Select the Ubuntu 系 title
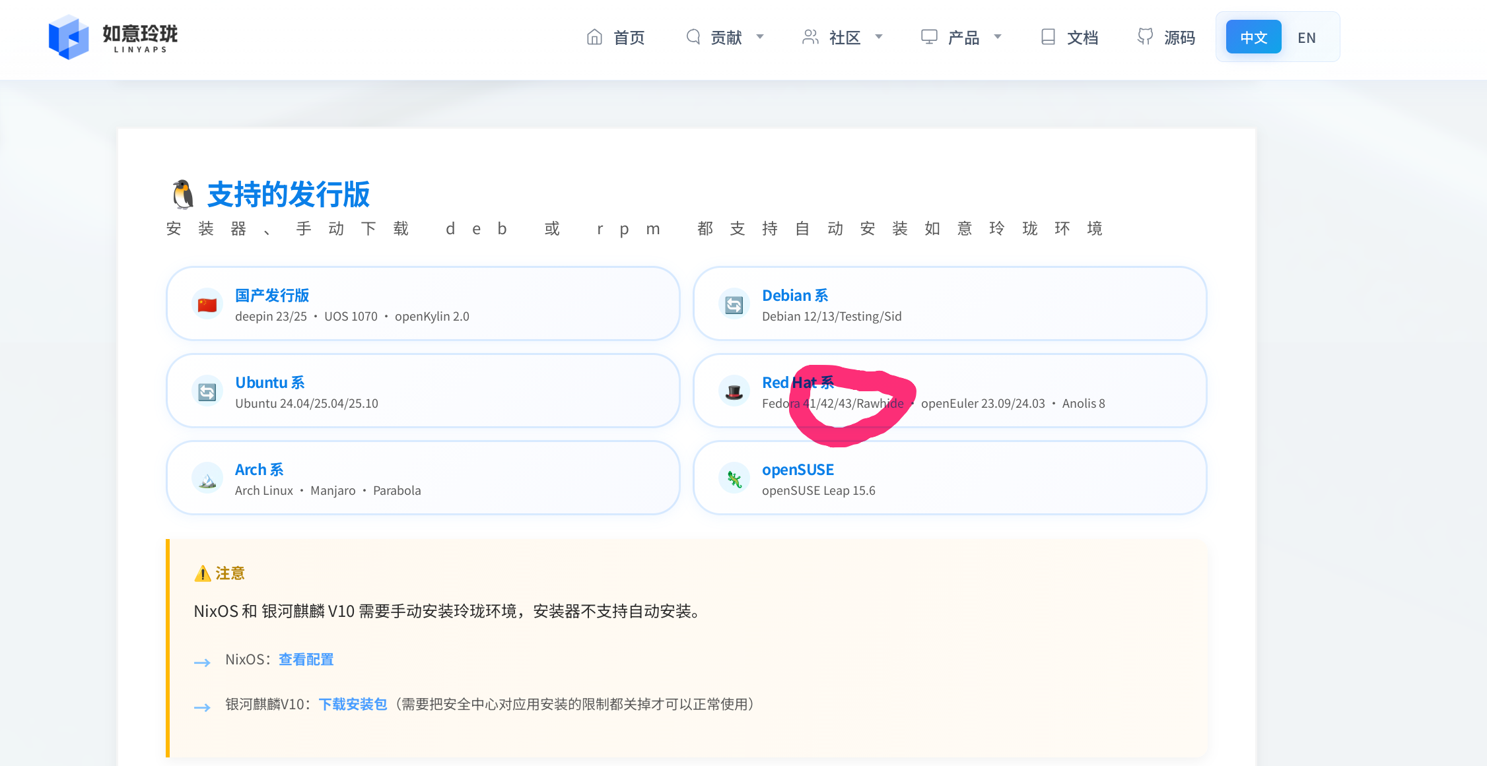Viewport: 1487px width, 766px height. coord(270,382)
